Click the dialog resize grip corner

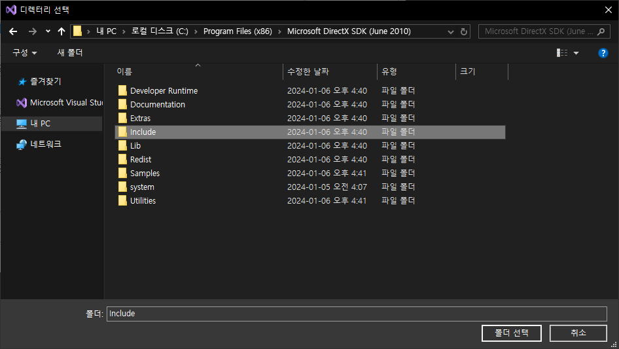(614, 344)
